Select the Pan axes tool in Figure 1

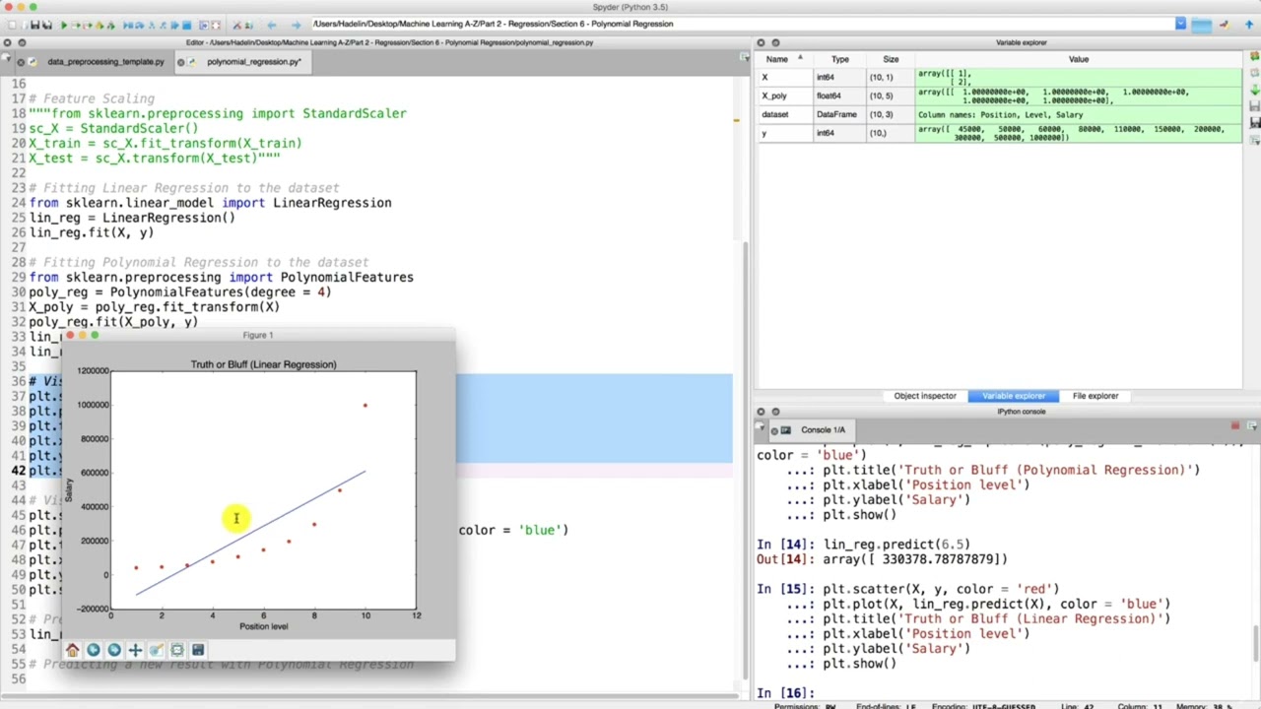tap(135, 650)
